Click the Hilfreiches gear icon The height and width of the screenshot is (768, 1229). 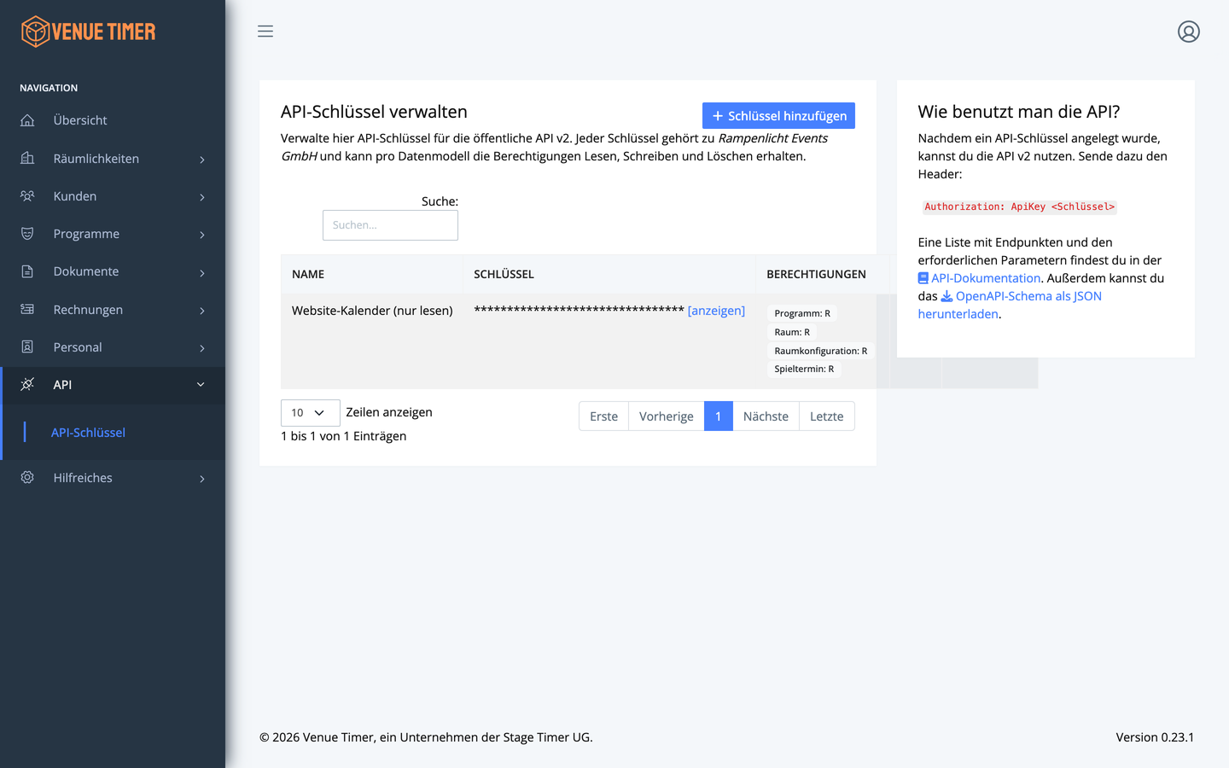coord(27,478)
